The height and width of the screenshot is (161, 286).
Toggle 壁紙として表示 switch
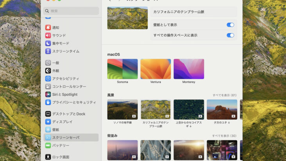coord(230,25)
